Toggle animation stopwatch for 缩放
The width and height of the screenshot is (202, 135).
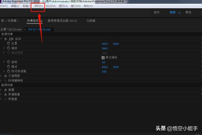[8, 48]
